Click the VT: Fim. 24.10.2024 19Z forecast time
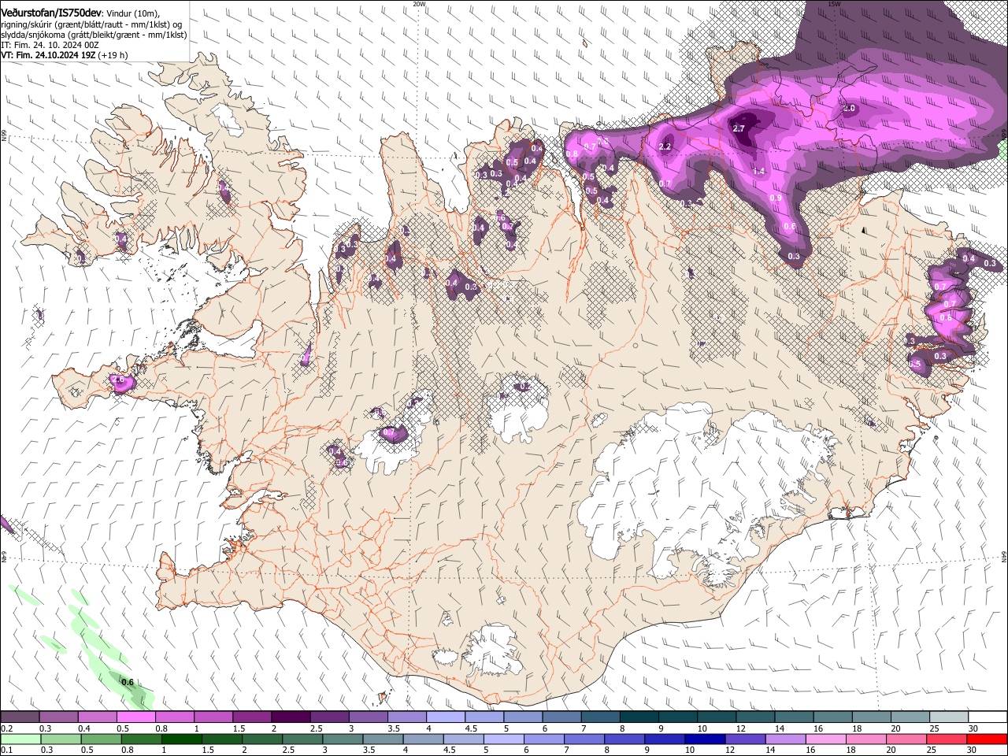 coord(65,56)
